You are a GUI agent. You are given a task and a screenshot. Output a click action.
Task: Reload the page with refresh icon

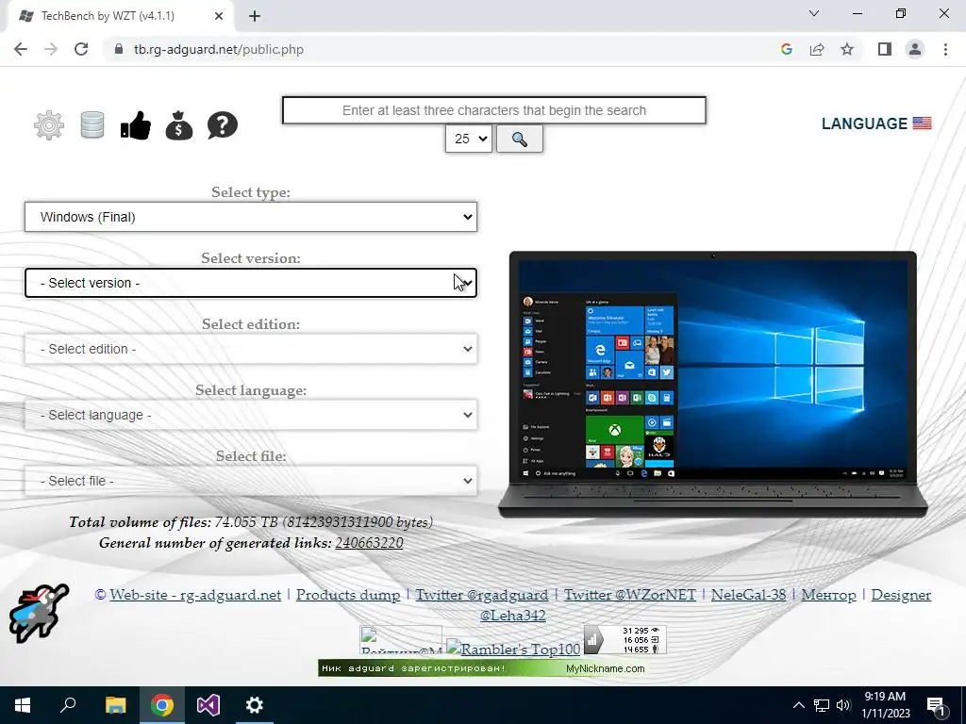pos(81,49)
